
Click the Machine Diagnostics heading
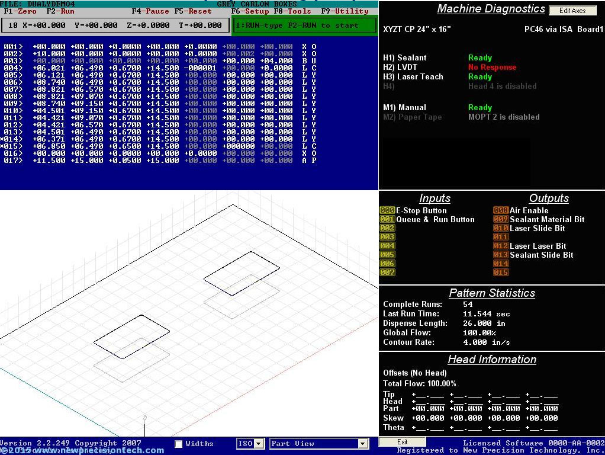[x=491, y=8]
